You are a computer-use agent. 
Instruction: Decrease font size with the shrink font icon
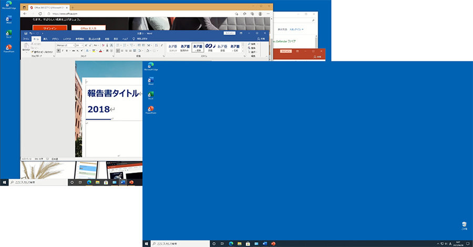90,45
